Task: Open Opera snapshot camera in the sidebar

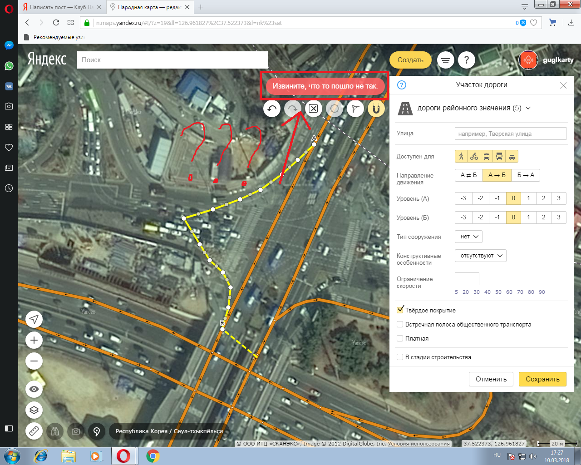Action: tap(9, 106)
